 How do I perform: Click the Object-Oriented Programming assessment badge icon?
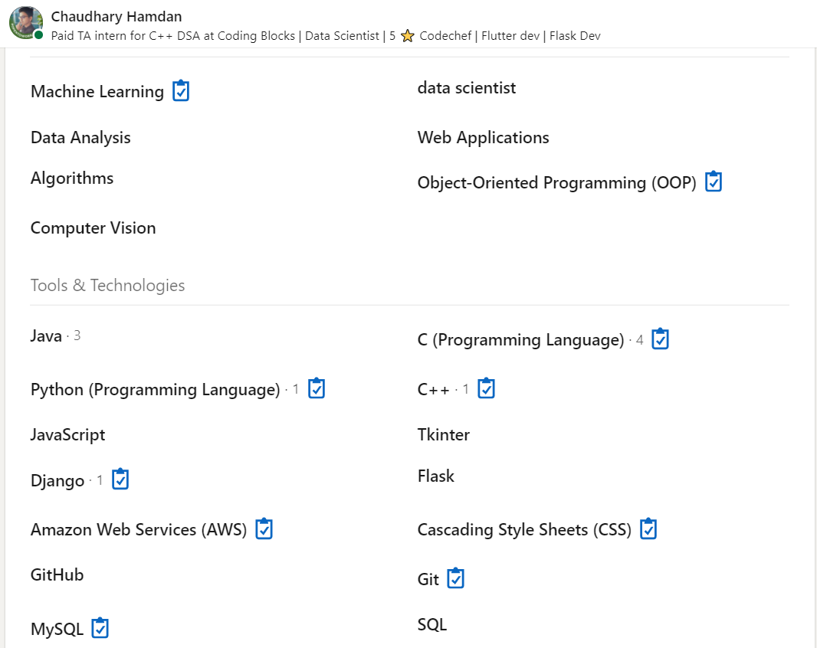coord(714,182)
